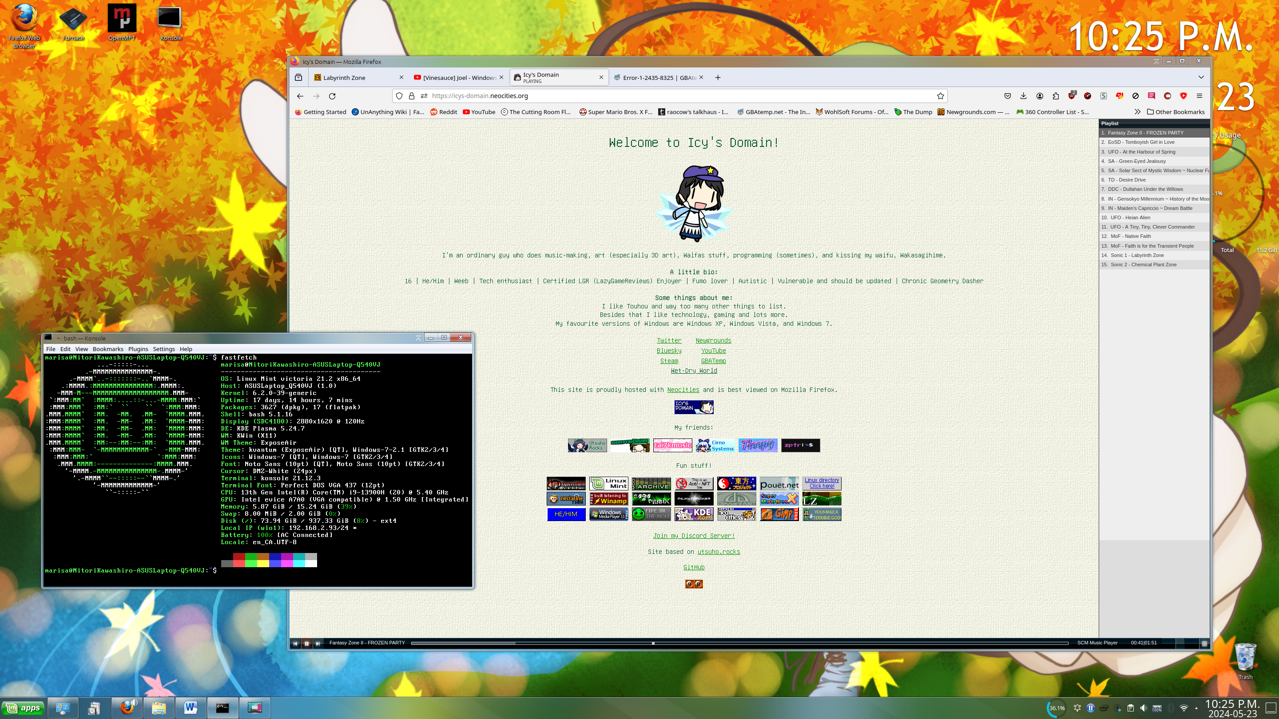Open the Konsole Bookmarks menu
Viewport: 1279px width, 719px height.
[x=108, y=349]
